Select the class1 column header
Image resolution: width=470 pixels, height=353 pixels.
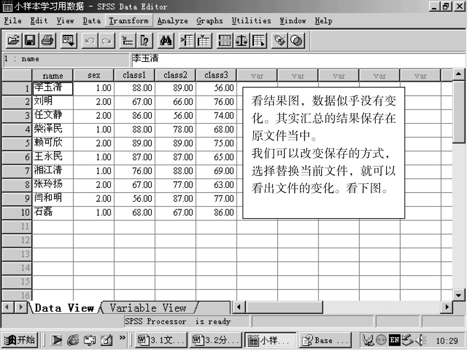[x=134, y=75]
